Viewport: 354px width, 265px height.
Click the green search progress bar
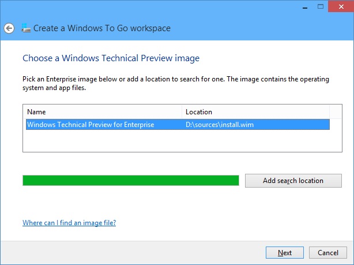click(x=131, y=181)
